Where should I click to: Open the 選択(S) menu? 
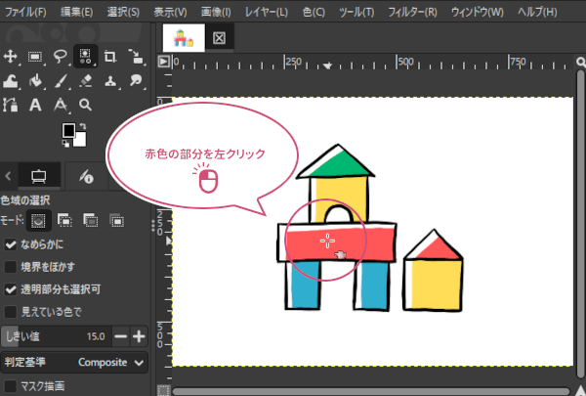pos(123,12)
